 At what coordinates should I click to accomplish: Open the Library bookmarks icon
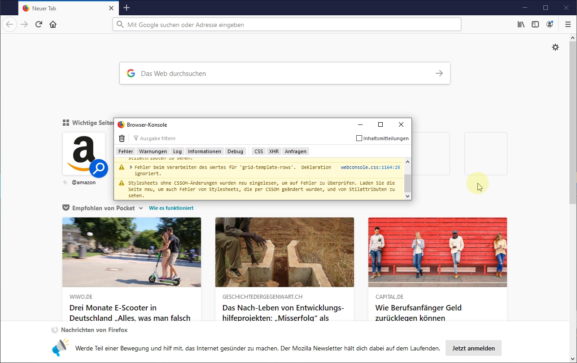[521, 24]
